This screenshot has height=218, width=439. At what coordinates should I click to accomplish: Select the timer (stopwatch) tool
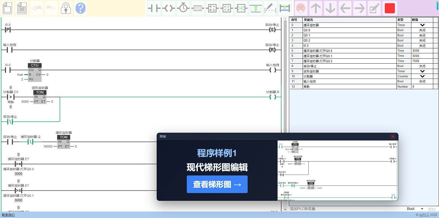[183, 8]
